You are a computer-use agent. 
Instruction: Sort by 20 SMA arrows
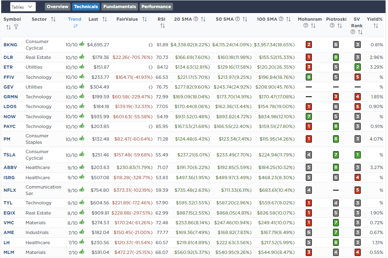click(203, 19)
